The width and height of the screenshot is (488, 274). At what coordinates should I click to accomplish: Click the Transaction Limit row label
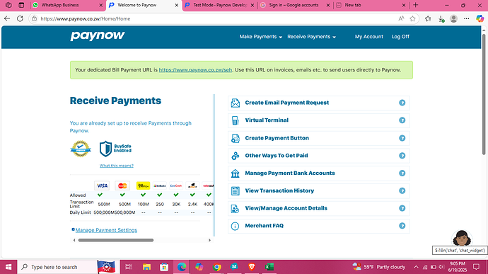pyautogui.click(x=81, y=204)
